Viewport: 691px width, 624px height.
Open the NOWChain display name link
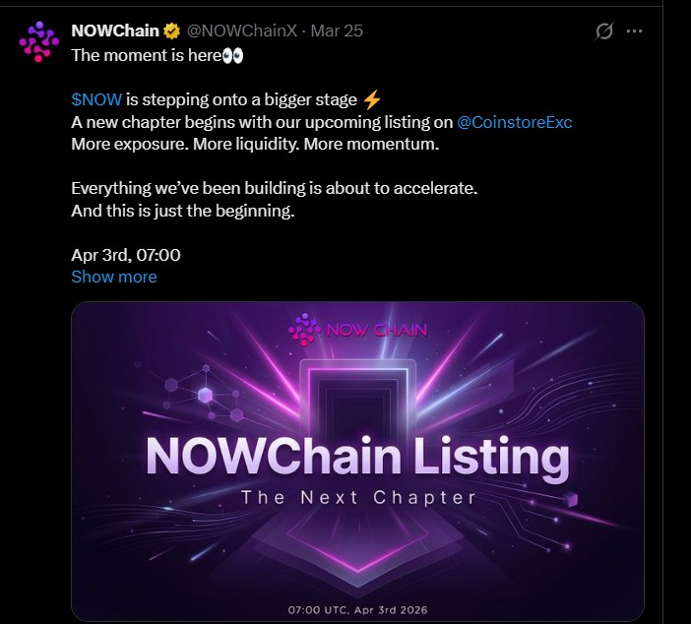click(115, 31)
